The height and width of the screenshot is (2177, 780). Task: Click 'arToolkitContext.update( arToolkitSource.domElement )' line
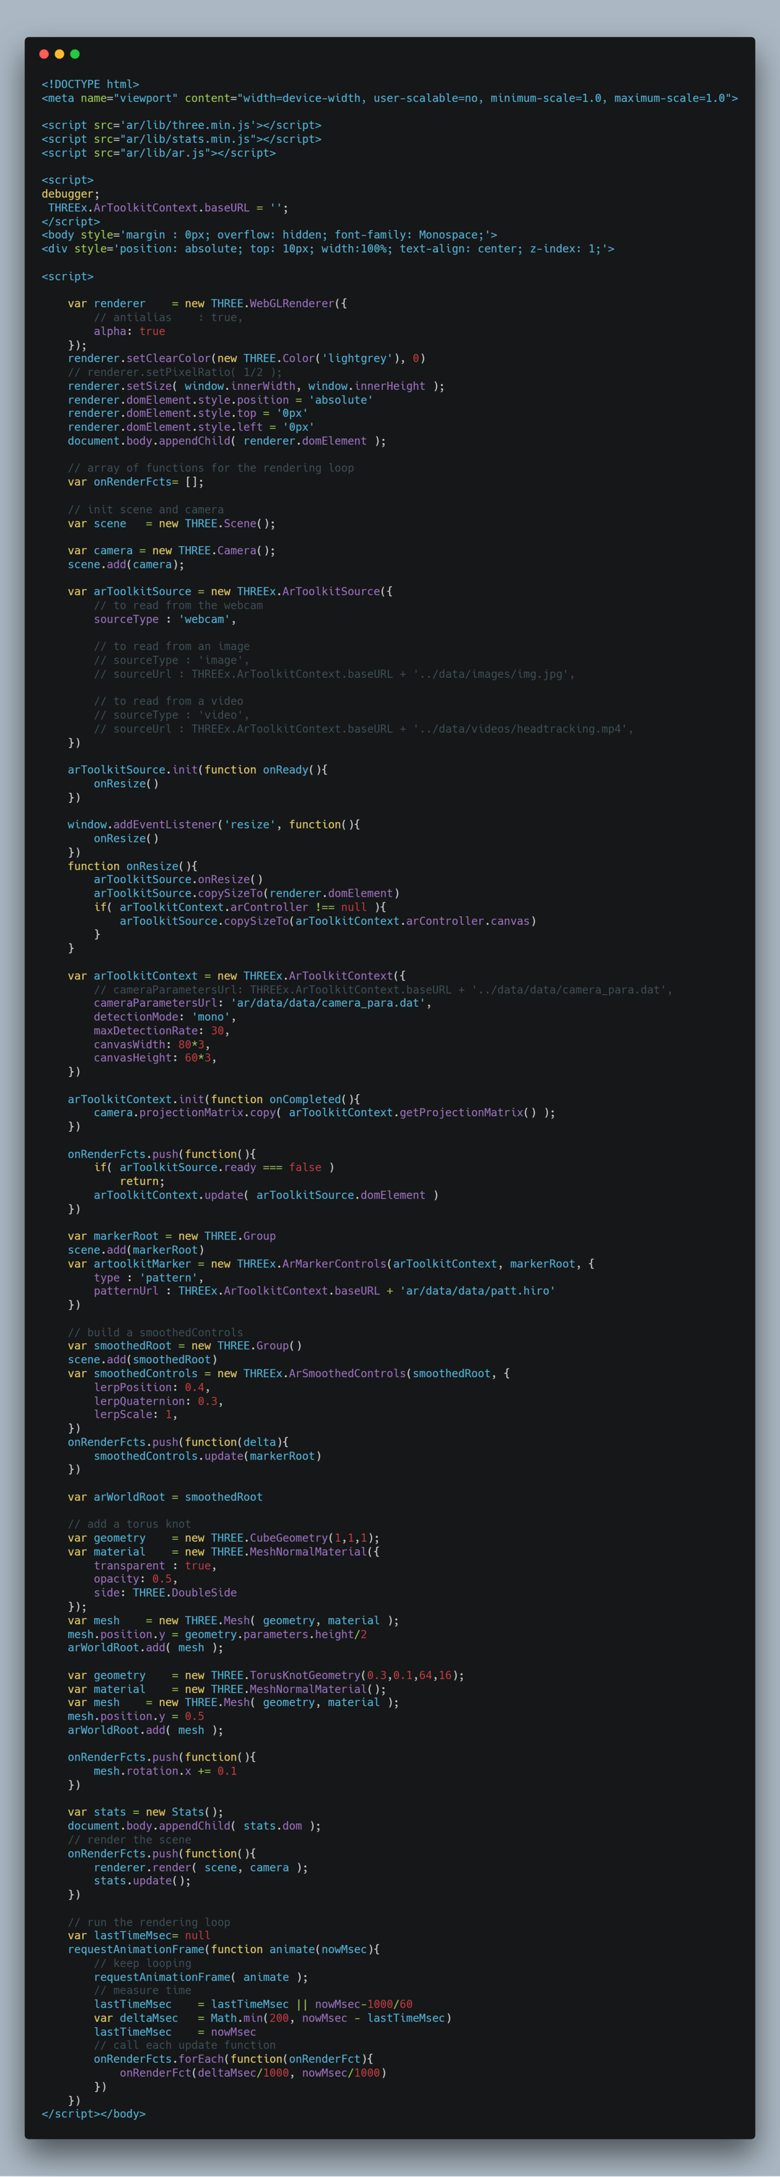(x=266, y=1195)
